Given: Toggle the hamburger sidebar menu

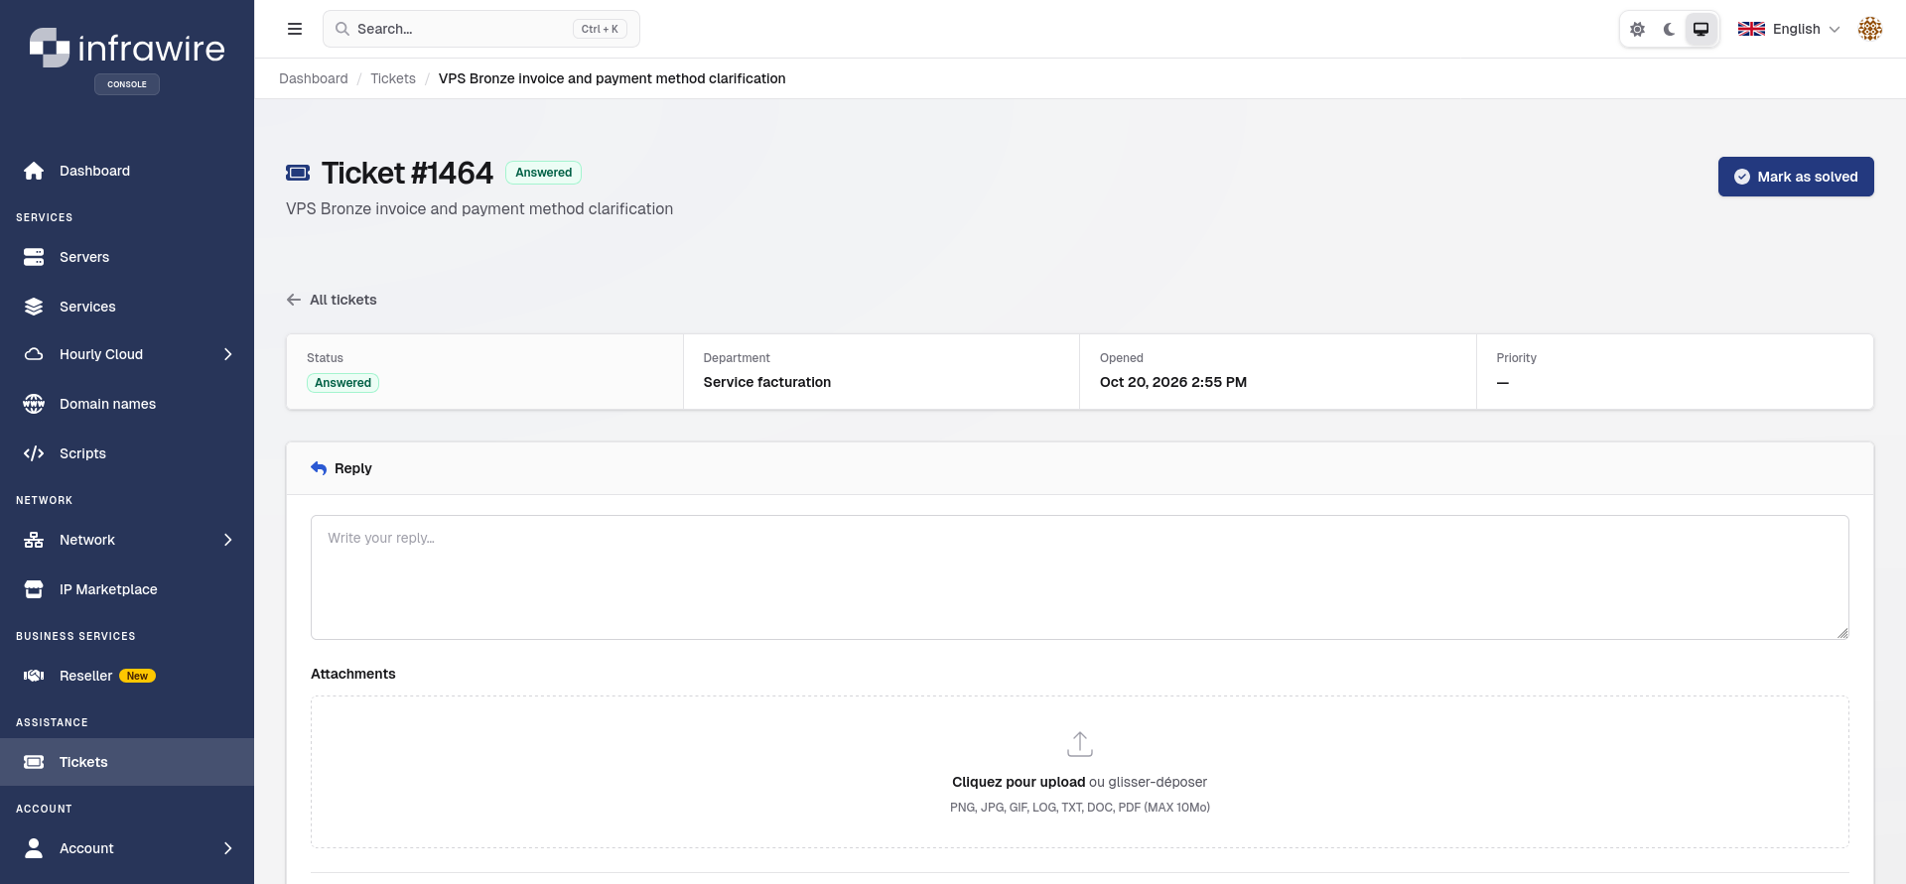Looking at the screenshot, I should (x=295, y=29).
